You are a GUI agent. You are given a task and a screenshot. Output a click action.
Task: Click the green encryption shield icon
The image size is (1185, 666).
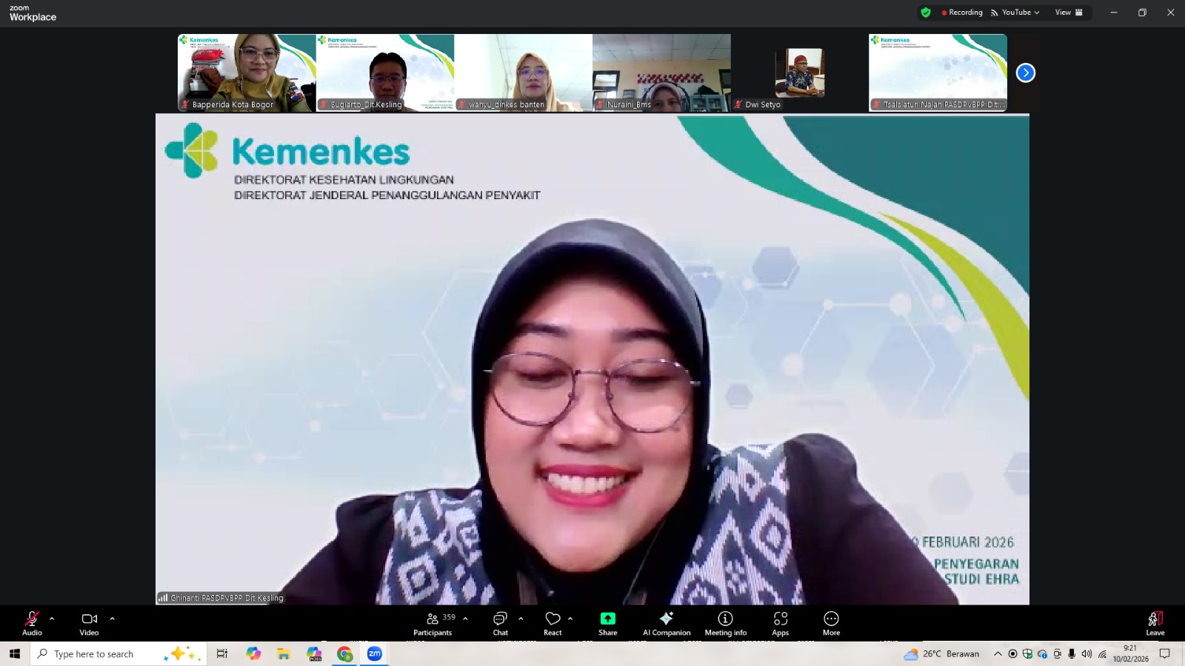926,13
